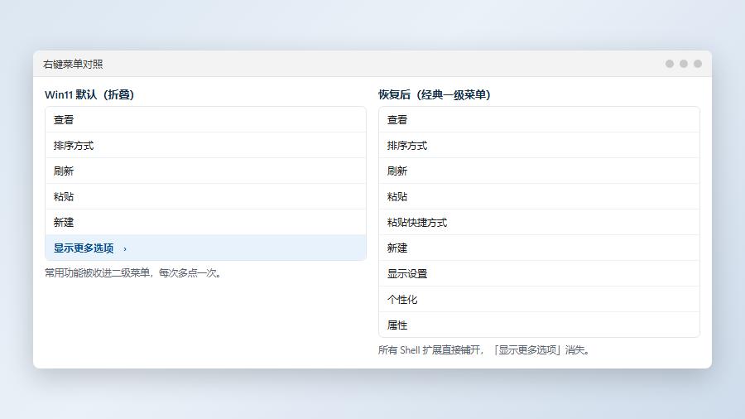Open 新建 in the 恢复后 classic menu
The image size is (745, 419).
[x=539, y=248]
